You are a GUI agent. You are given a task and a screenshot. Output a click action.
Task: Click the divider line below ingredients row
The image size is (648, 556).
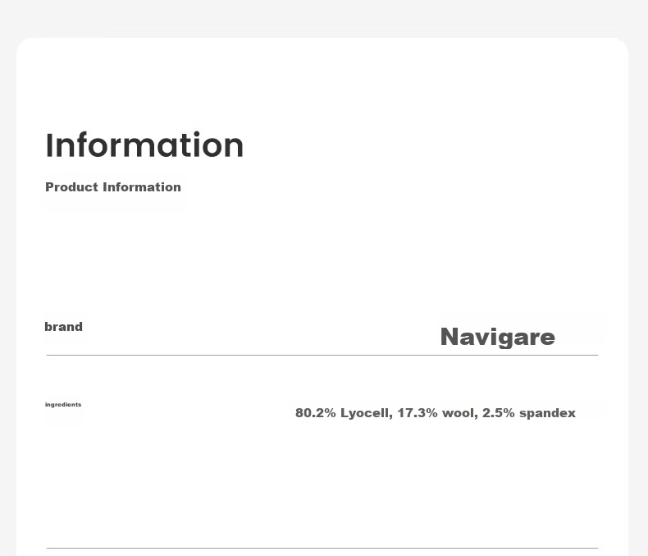point(322,548)
